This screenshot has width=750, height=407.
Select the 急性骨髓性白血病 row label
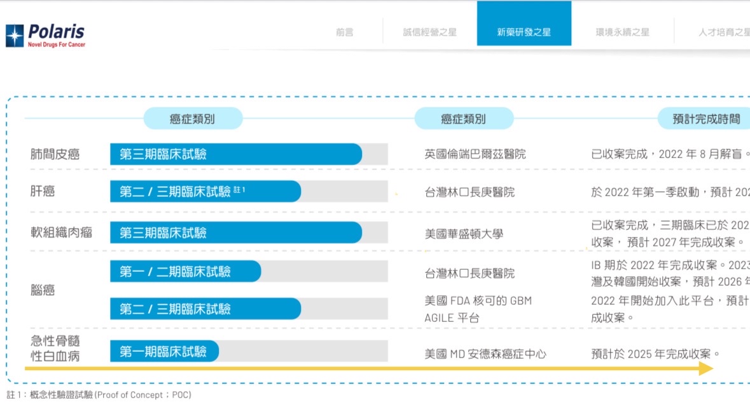pos(55,348)
